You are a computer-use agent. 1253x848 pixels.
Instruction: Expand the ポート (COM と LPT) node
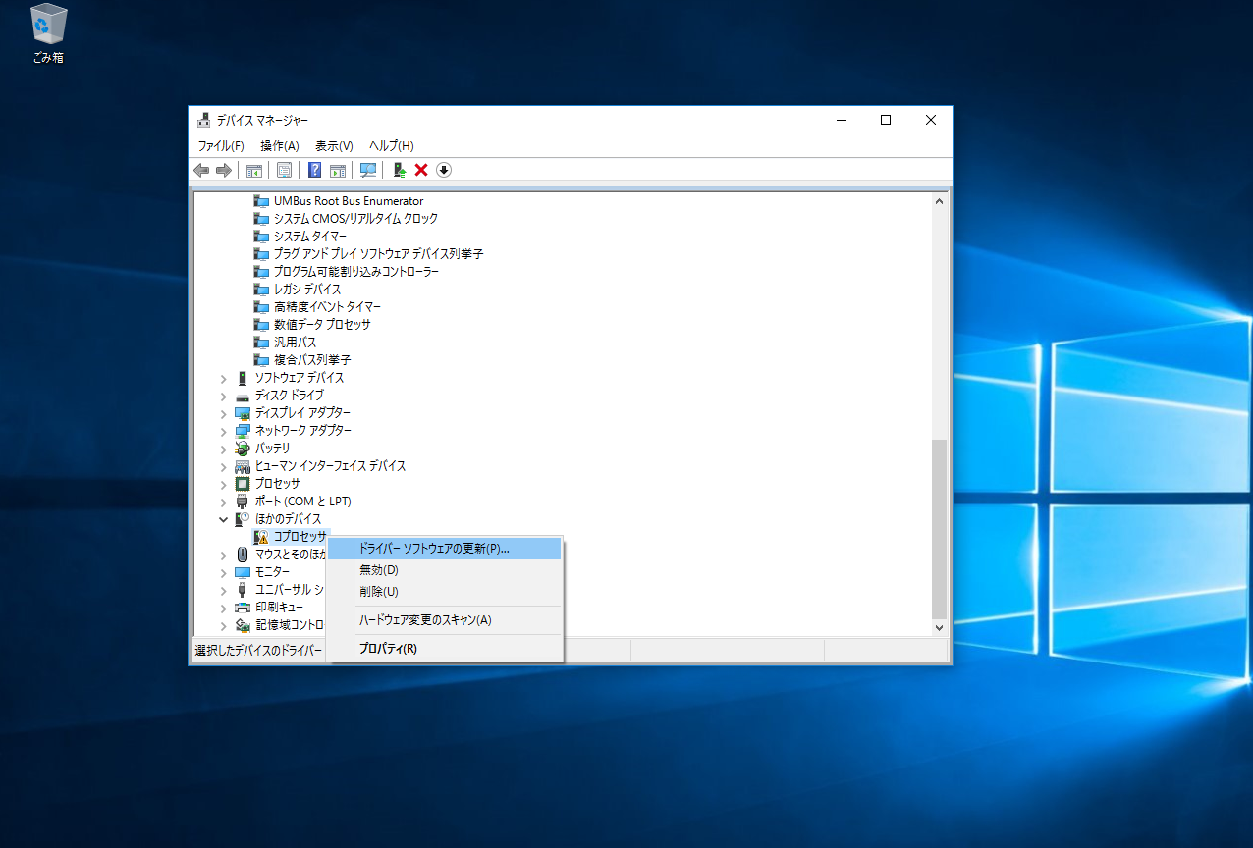point(224,502)
